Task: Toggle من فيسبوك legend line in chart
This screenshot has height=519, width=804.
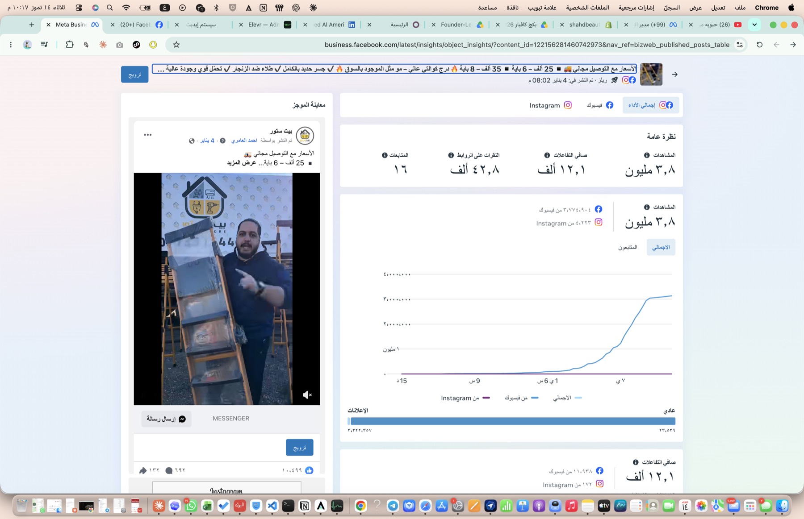Action: point(522,398)
